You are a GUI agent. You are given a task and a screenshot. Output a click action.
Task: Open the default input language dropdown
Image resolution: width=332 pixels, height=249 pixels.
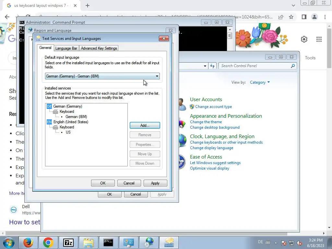click(102, 76)
